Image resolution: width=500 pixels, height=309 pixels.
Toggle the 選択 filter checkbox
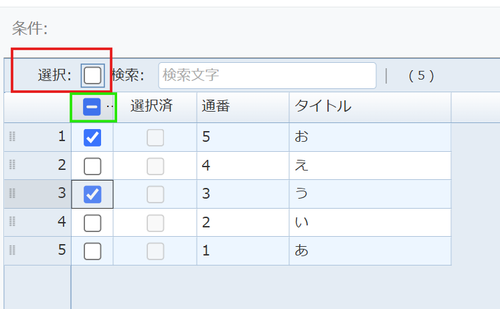click(92, 76)
